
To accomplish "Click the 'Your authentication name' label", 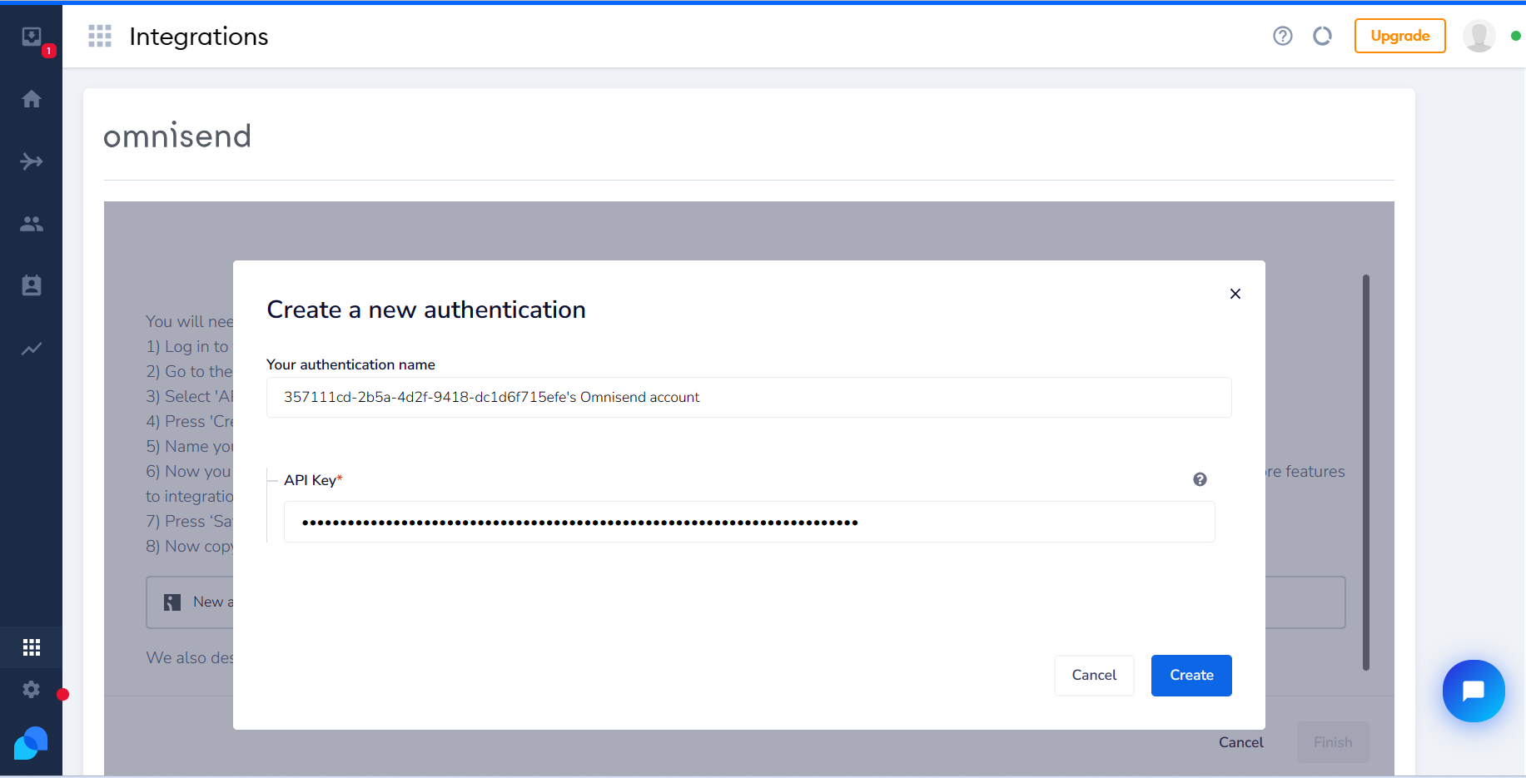I will click(x=350, y=364).
